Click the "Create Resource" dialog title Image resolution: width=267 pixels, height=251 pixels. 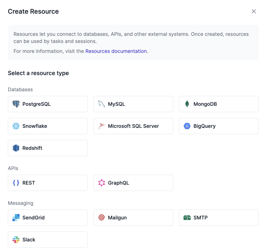pos(33,11)
